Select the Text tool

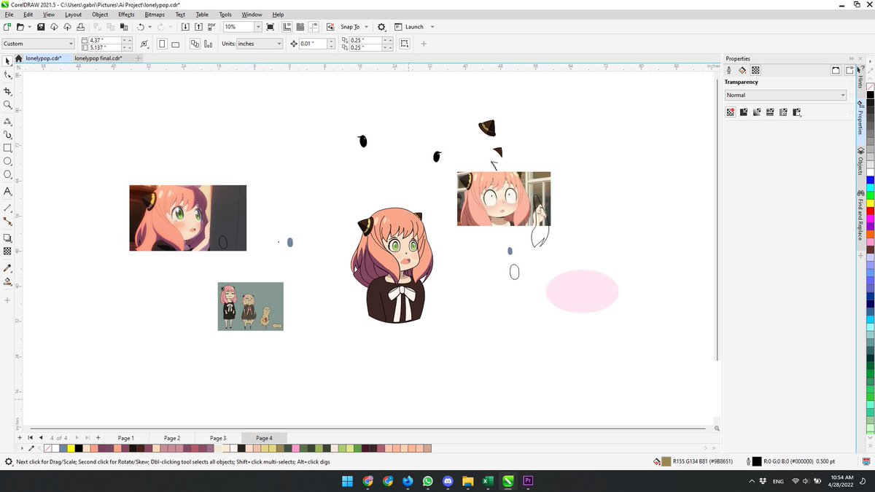coord(7,191)
